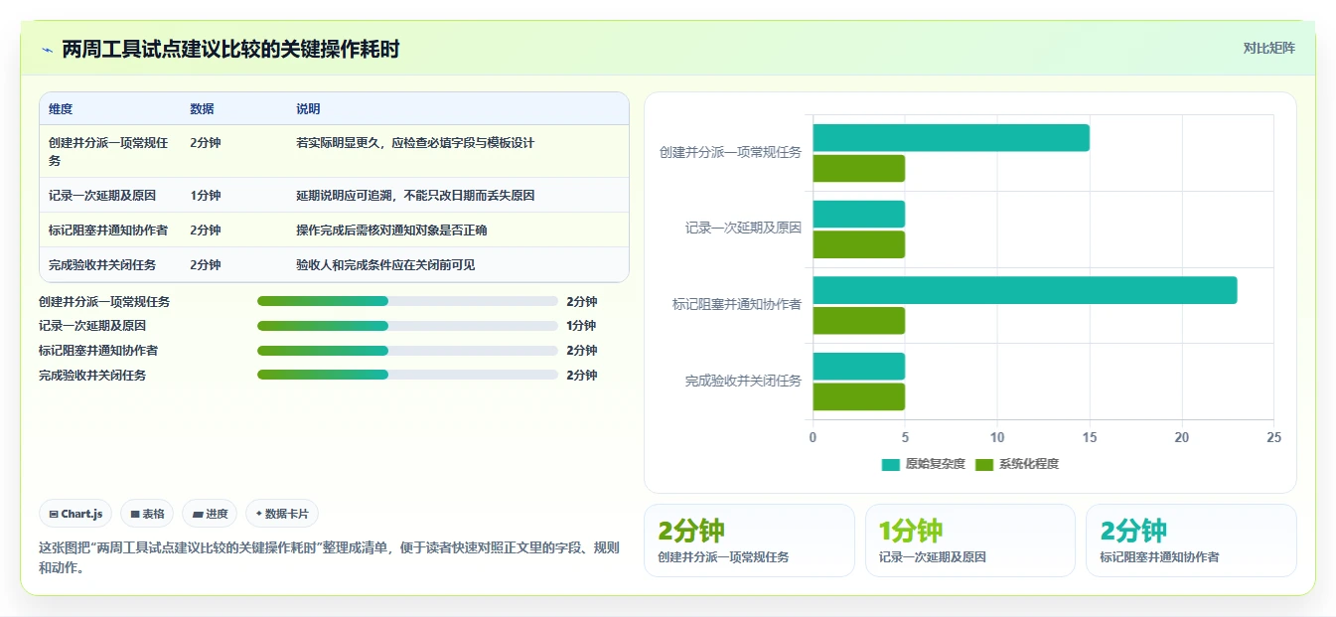Click the 创建并分派一项常规任务 progress bar
1336x617 pixels.
point(407,301)
